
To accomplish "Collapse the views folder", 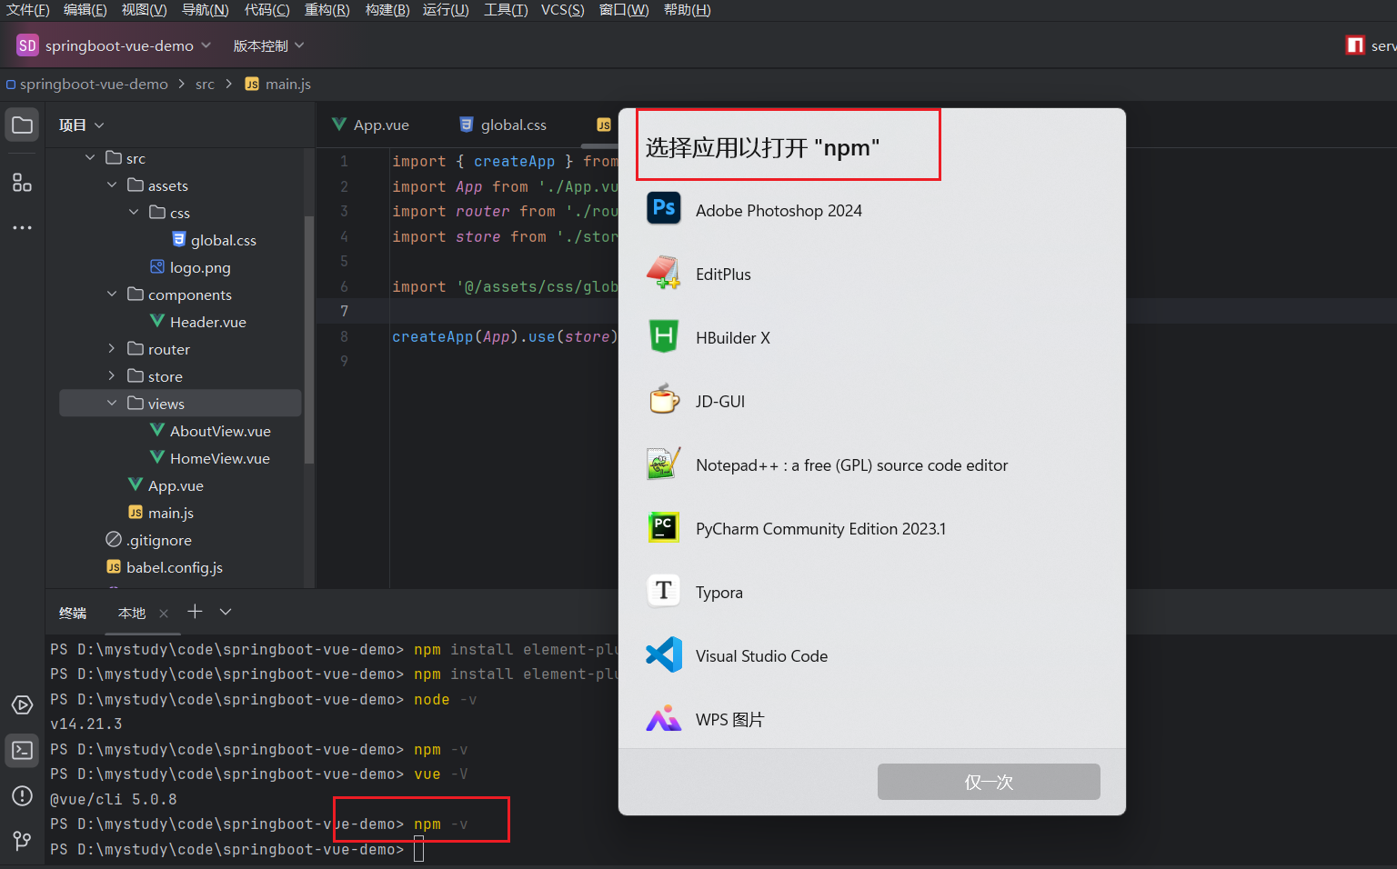I will click(112, 404).
